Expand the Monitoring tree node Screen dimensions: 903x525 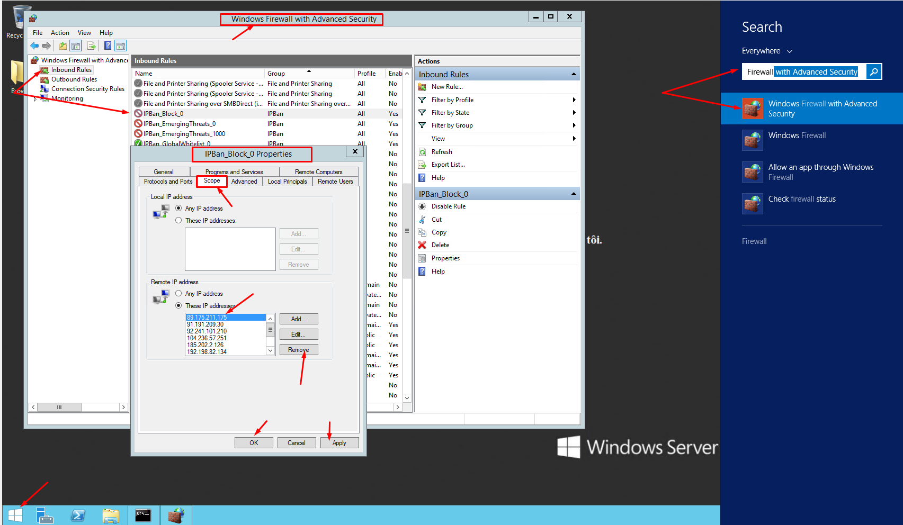click(35, 99)
